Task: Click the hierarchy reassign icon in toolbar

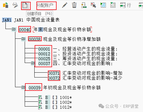Action: [84, 5]
